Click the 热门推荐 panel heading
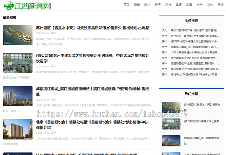 [x=192, y=94]
